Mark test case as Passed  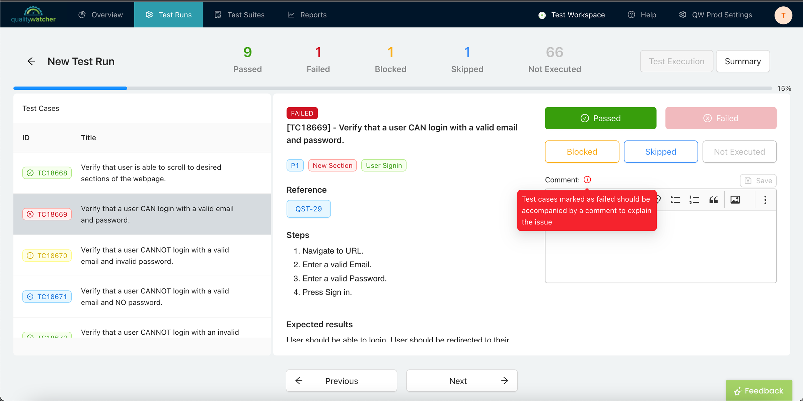coord(600,118)
